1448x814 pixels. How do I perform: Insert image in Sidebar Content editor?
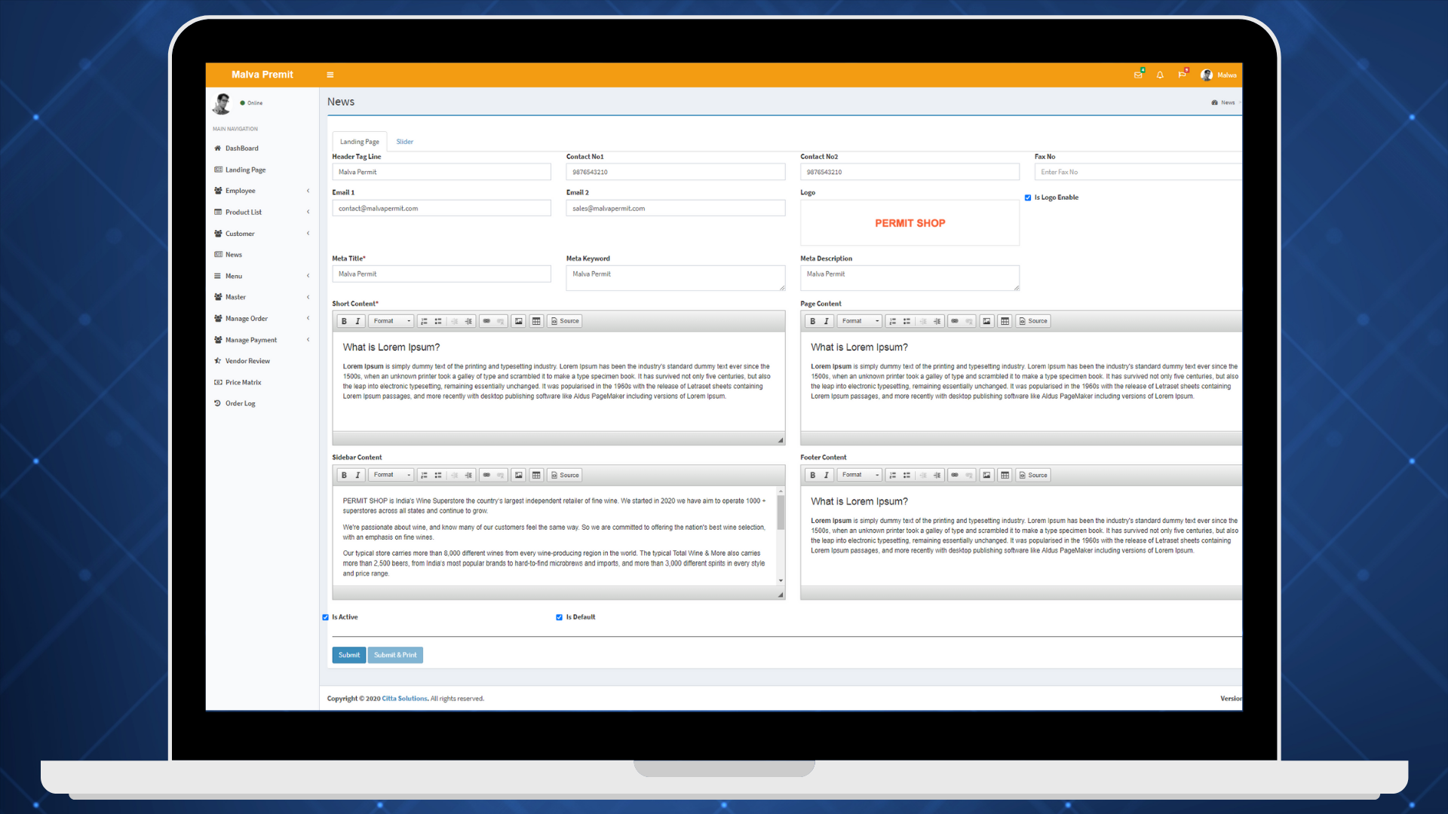pos(519,475)
